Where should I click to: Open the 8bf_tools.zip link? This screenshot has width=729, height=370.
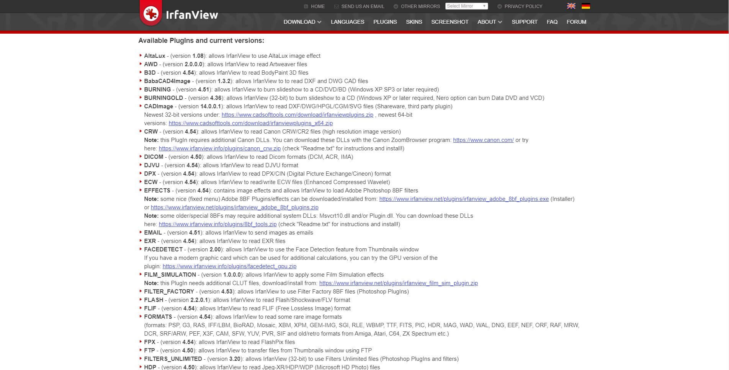click(x=217, y=224)
